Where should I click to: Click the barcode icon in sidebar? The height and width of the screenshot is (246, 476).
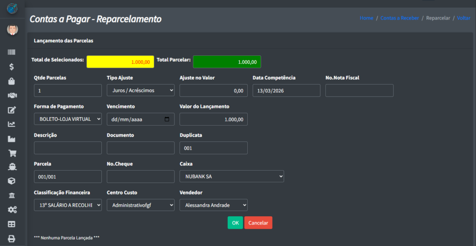click(12, 53)
